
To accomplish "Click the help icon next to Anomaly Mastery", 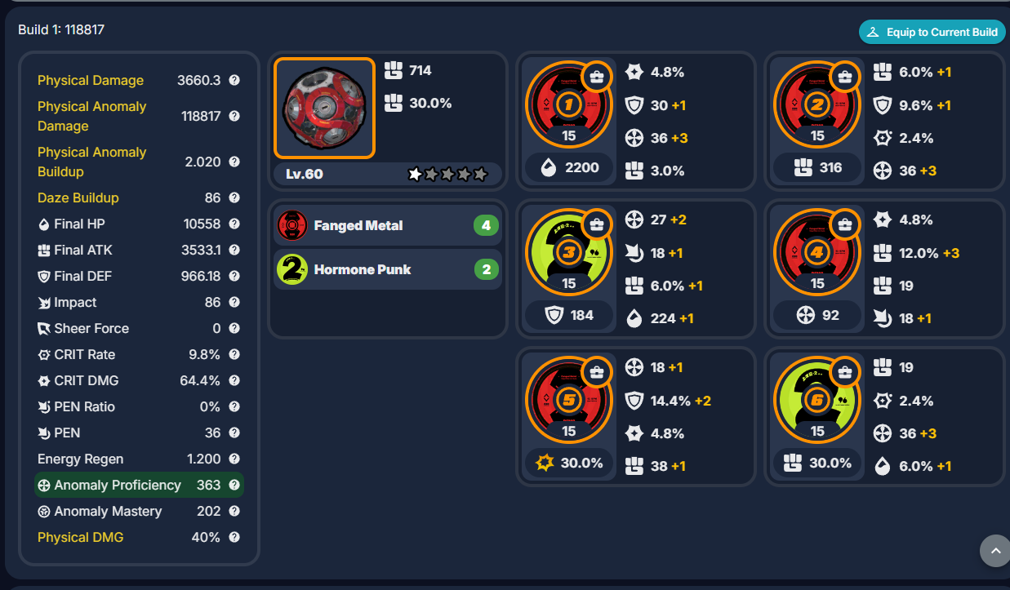I will (x=234, y=511).
